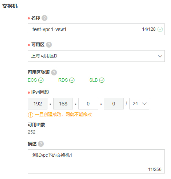Click the fourth octet field showing 0
This screenshot has width=171, height=179.
pyautogui.click(x=114, y=104)
